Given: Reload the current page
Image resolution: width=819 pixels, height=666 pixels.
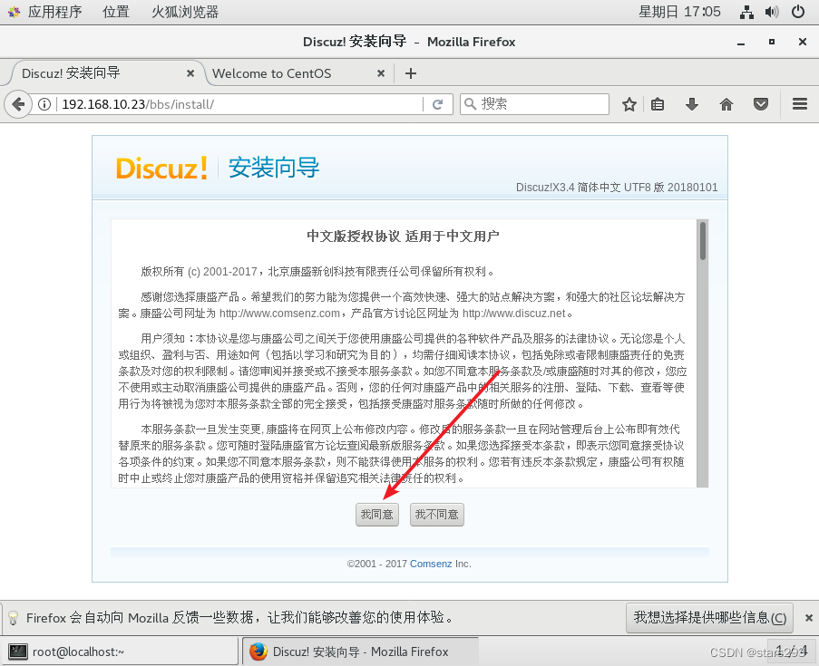Looking at the screenshot, I should (x=438, y=104).
